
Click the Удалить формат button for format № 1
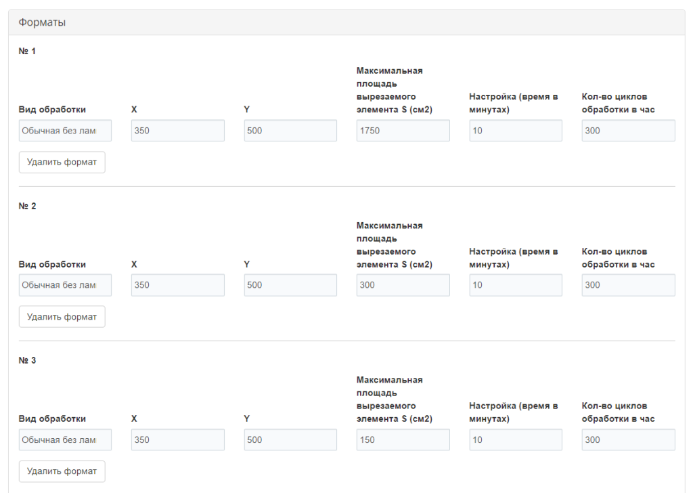pos(62,163)
